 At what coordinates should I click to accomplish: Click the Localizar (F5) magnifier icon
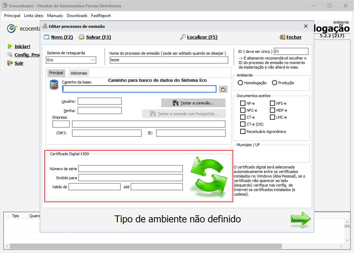183,37
